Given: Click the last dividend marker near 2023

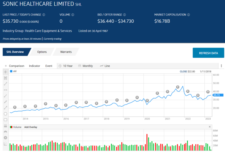Looking at the screenshot, I should click(208, 92).
